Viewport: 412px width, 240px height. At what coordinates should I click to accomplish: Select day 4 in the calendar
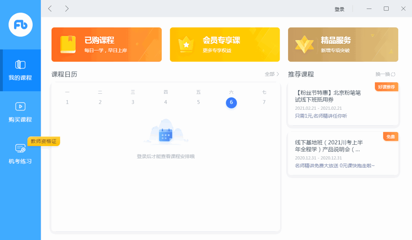[x=165, y=102]
